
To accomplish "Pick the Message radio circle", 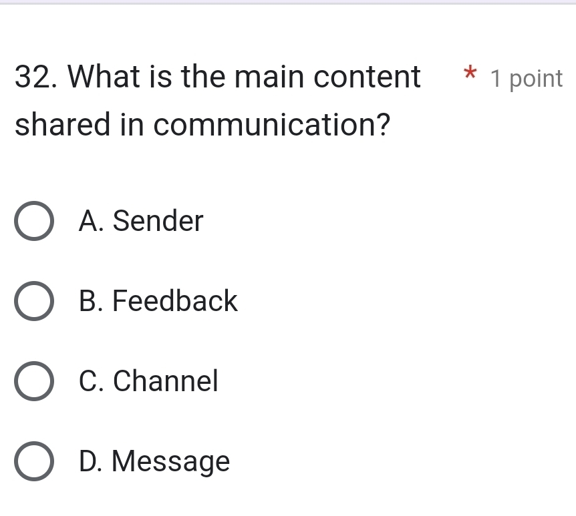I will click(33, 461).
